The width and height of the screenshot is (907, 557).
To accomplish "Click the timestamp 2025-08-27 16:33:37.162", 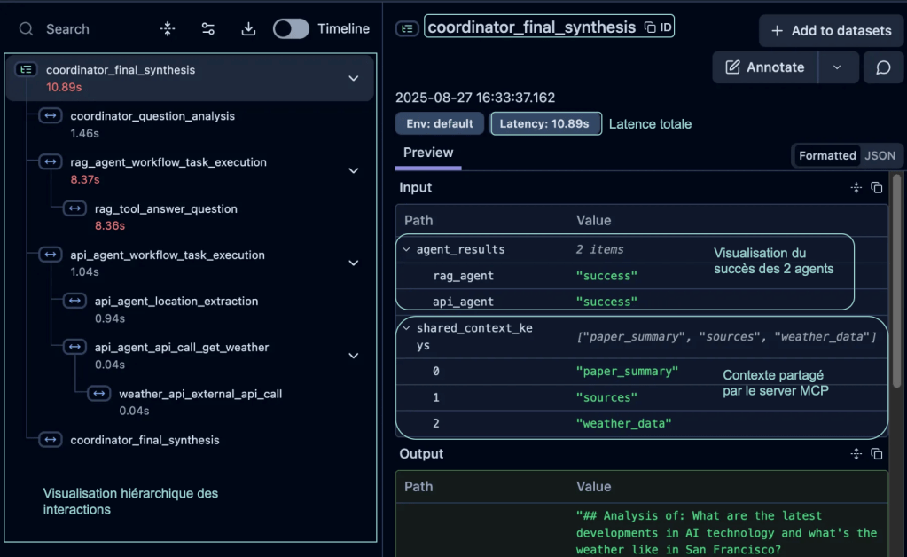I will tap(475, 98).
